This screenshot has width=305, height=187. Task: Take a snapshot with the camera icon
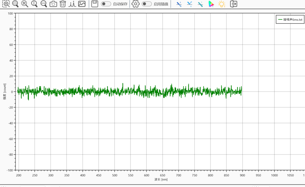[x=53, y=4]
